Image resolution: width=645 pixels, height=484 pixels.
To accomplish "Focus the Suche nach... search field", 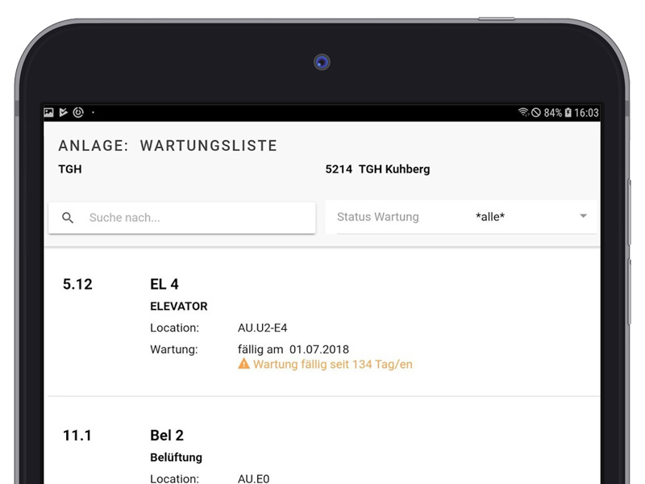I will pos(182,218).
